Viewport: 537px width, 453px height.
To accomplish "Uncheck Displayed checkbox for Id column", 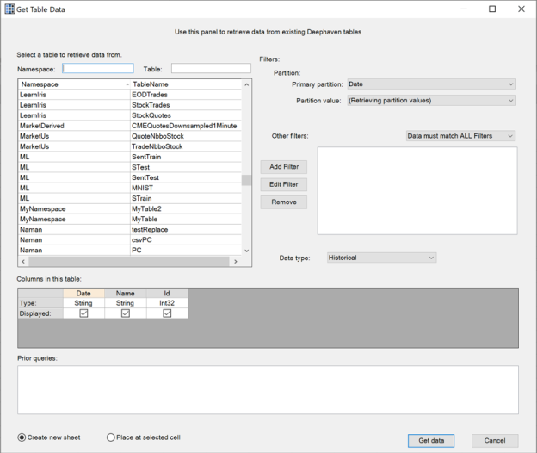I will [167, 313].
